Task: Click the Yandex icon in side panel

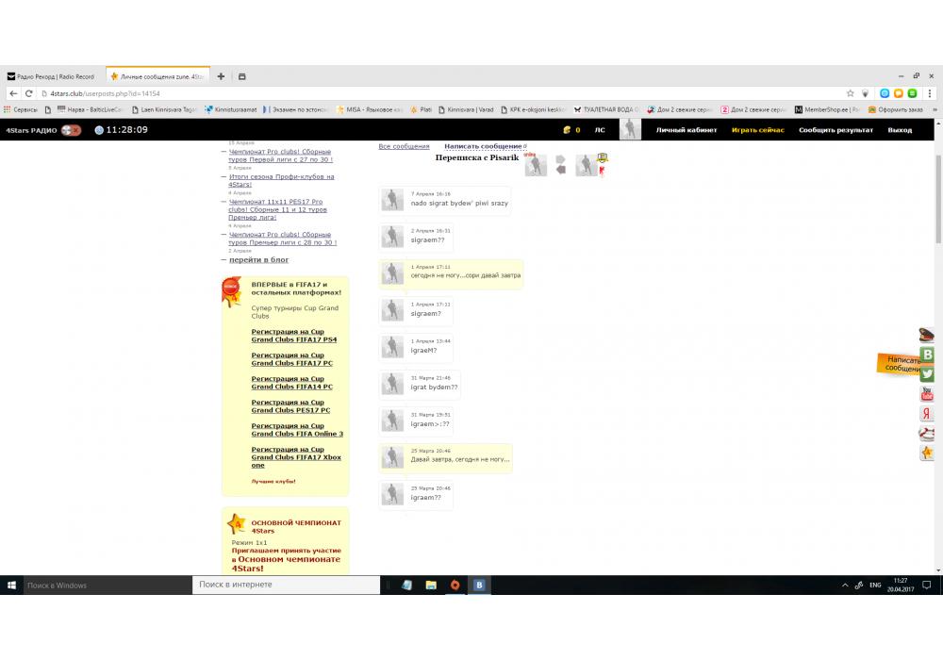Action: [927, 414]
